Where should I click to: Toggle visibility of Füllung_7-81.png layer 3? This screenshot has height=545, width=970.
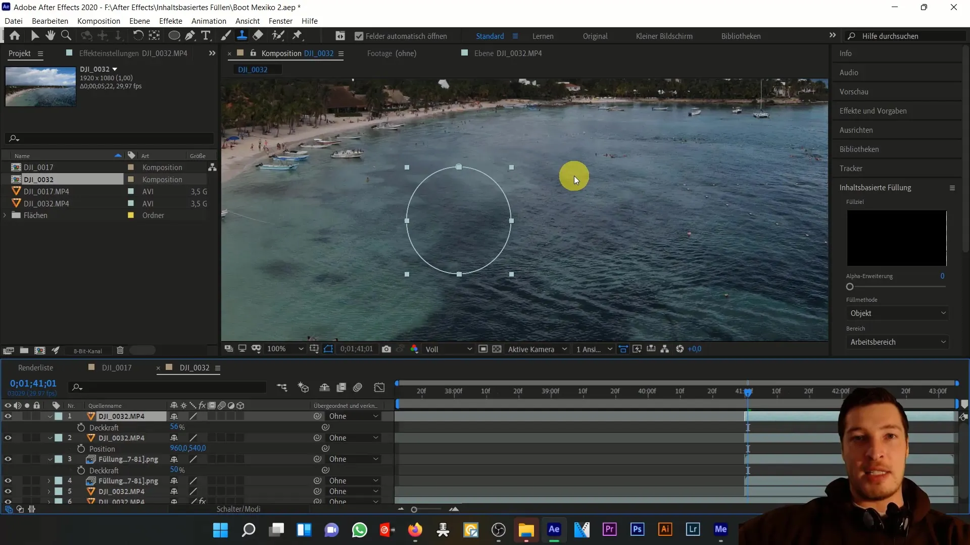pos(8,460)
